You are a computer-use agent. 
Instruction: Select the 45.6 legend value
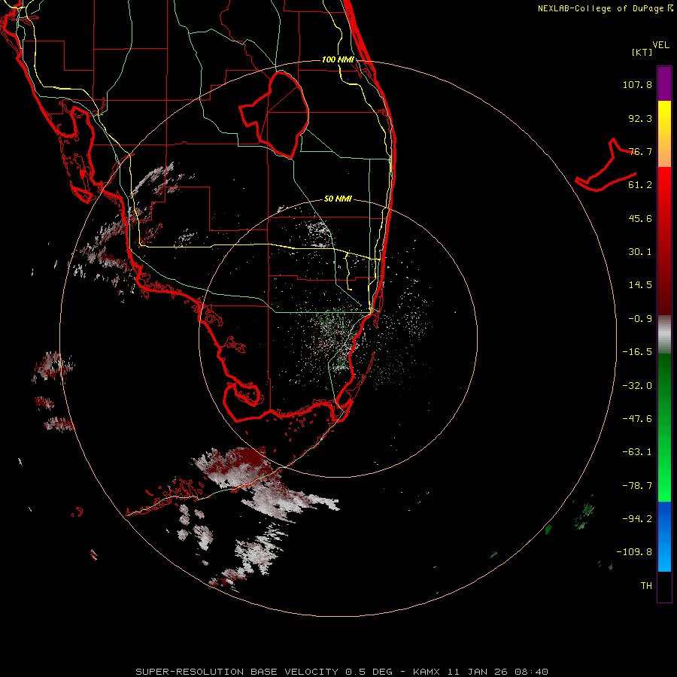640,218
